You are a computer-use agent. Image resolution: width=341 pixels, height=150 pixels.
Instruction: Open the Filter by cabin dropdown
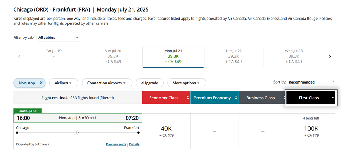point(58,38)
